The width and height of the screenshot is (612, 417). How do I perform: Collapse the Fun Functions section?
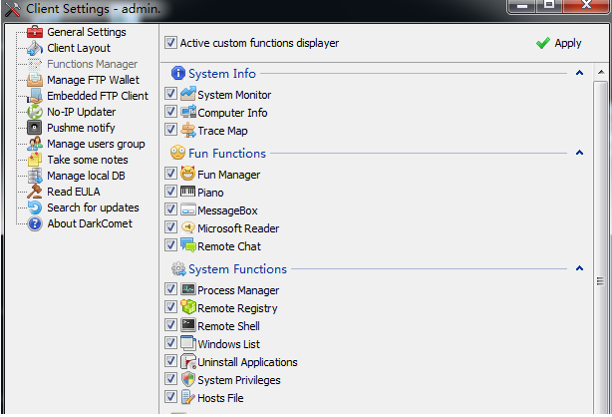pyautogui.click(x=579, y=153)
